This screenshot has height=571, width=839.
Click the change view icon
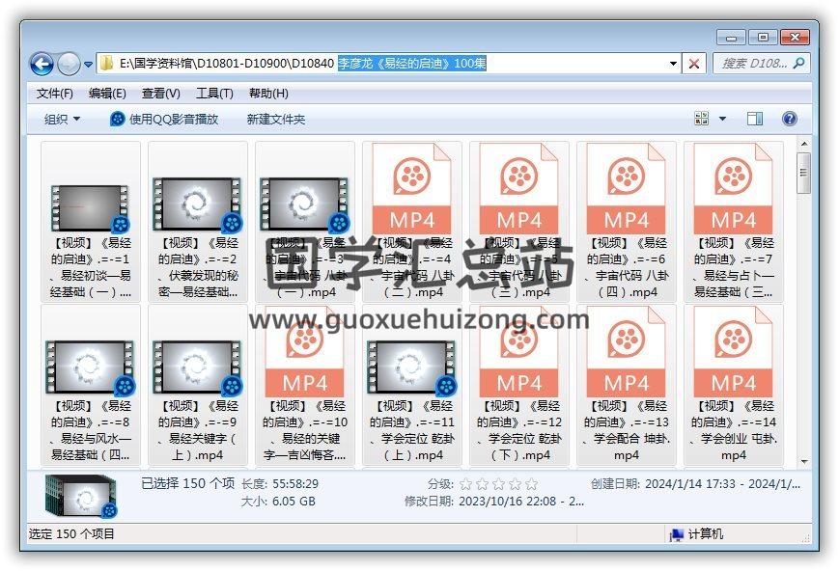(702, 119)
